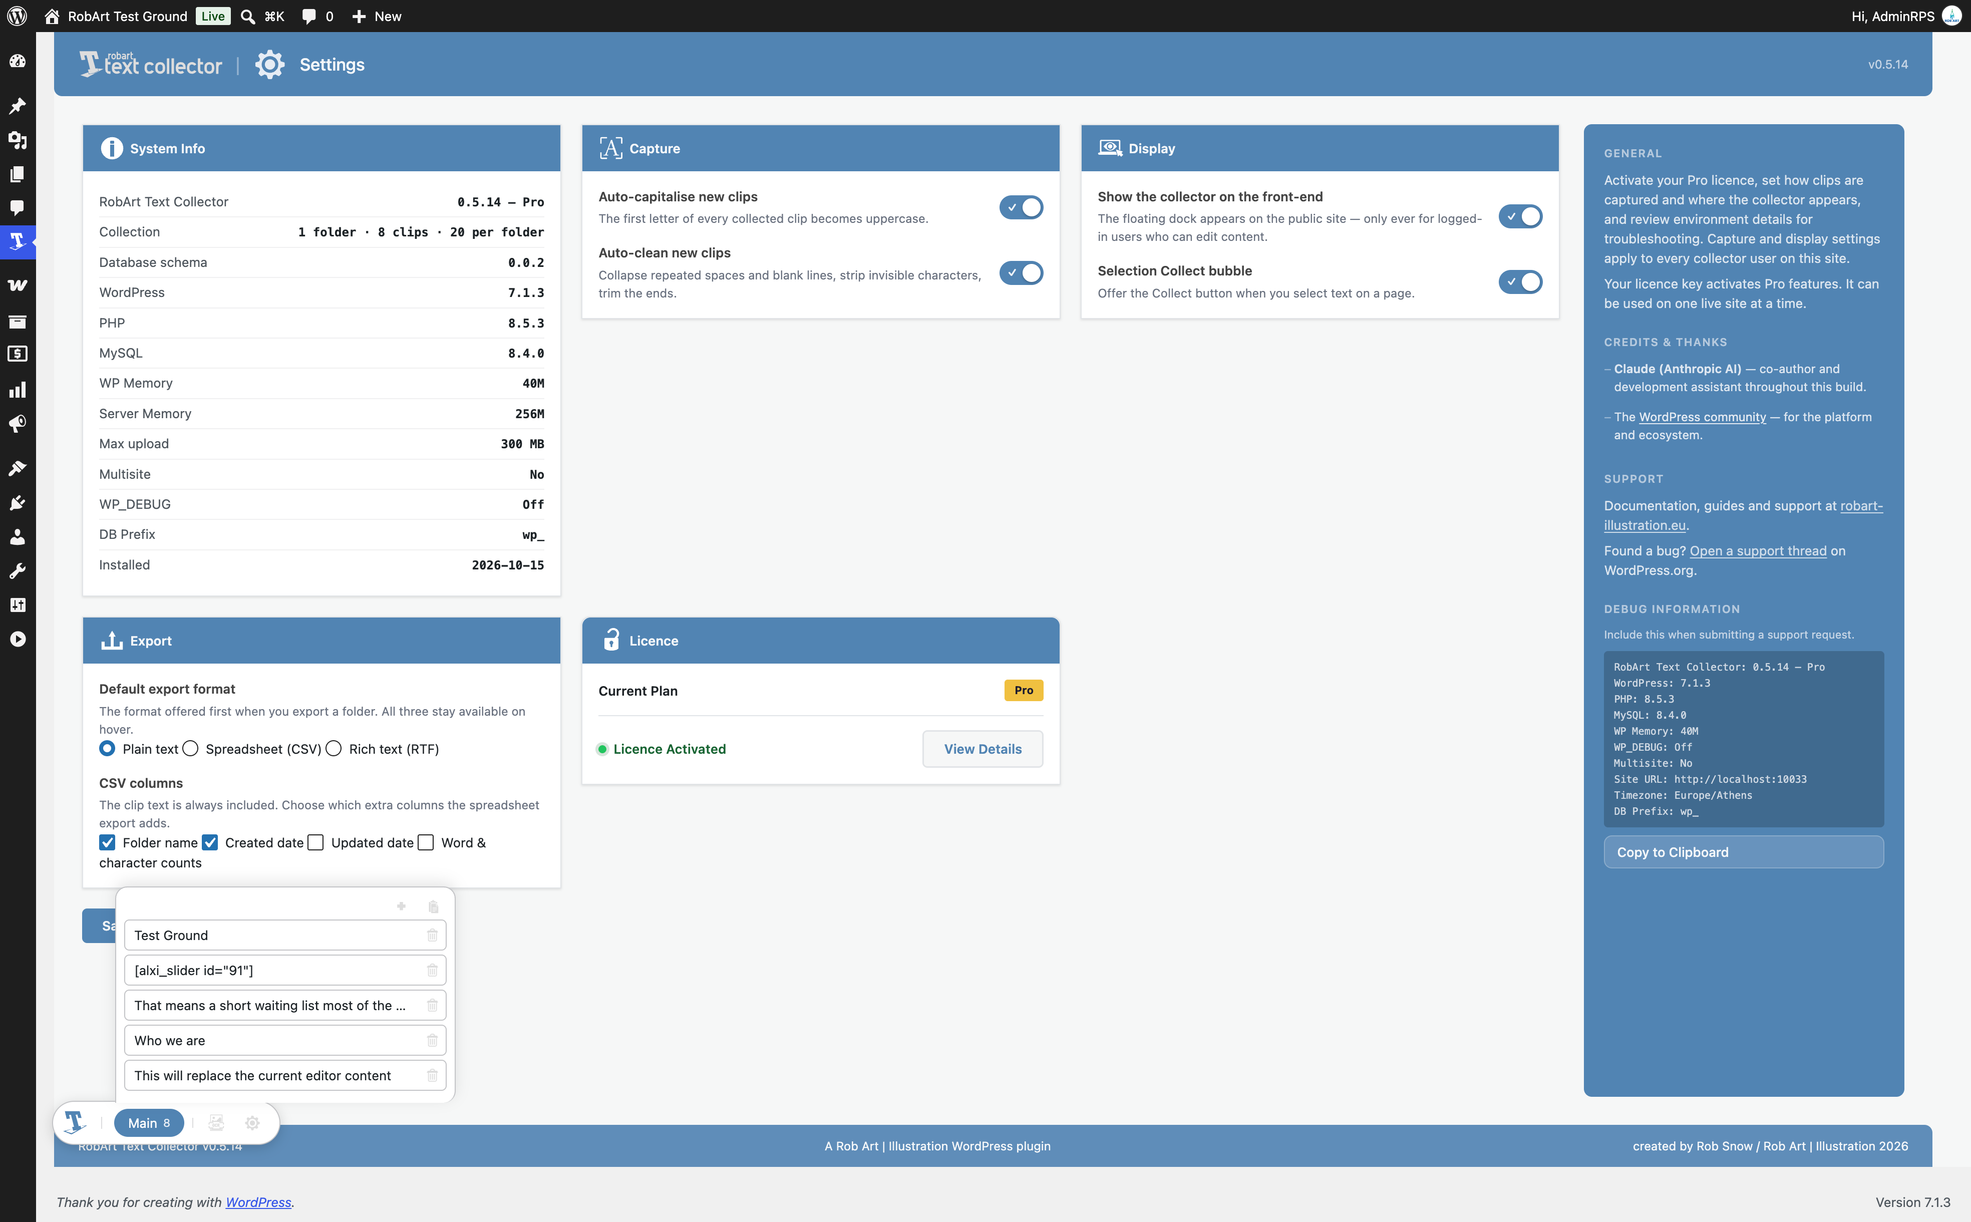
Task: Toggle Auto-clean new clips switch
Action: tap(1021, 273)
